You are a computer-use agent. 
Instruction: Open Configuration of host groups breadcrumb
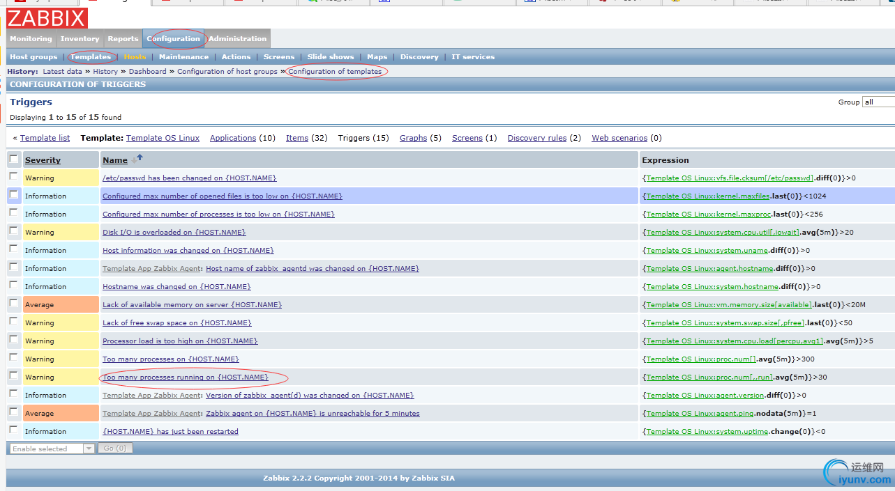click(227, 71)
